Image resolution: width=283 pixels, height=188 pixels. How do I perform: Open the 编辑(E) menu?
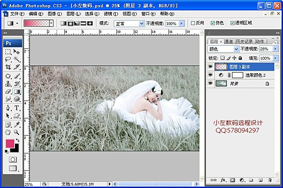coord(36,14)
